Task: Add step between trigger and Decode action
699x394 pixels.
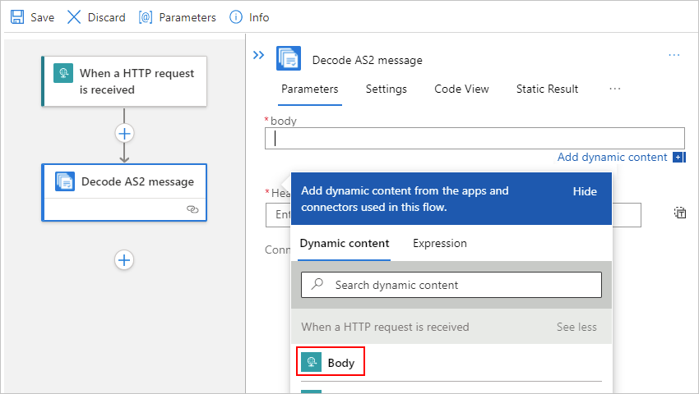Action: pyautogui.click(x=124, y=133)
